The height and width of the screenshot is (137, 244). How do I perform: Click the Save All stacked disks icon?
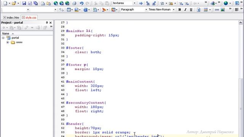[35, 3]
